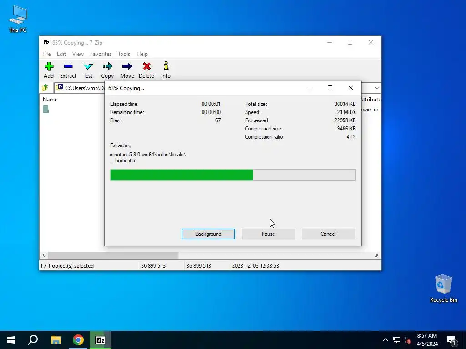
Task: Click the "9466 KB" compressed size value
Action: (x=346, y=129)
